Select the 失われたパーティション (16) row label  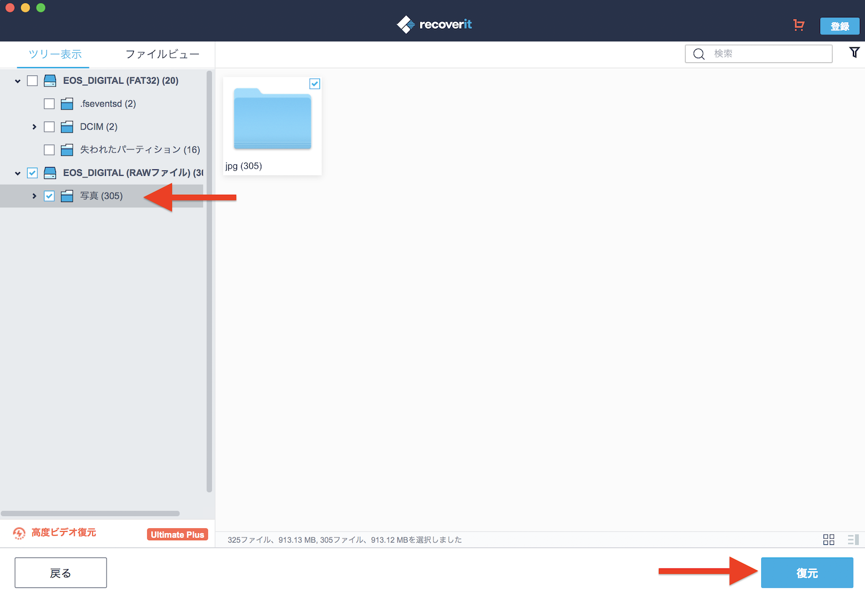click(x=140, y=150)
